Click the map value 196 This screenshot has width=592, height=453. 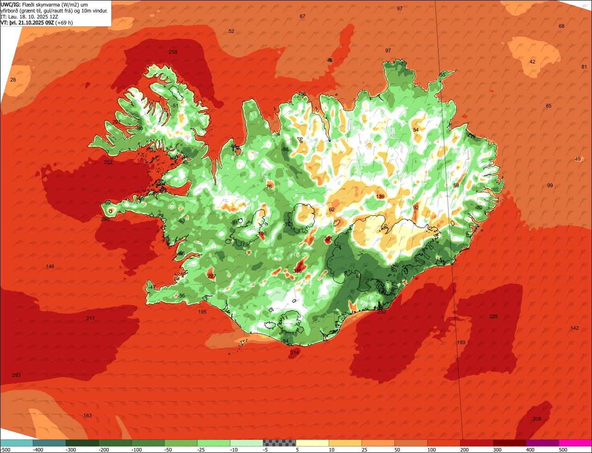pyautogui.click(x=262, y=234)
